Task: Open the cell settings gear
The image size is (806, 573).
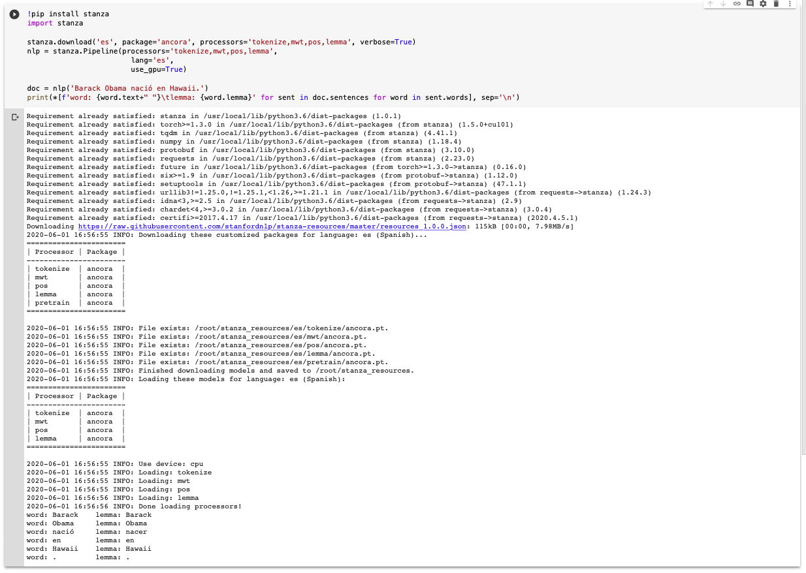Action: (x=764, y=5)
